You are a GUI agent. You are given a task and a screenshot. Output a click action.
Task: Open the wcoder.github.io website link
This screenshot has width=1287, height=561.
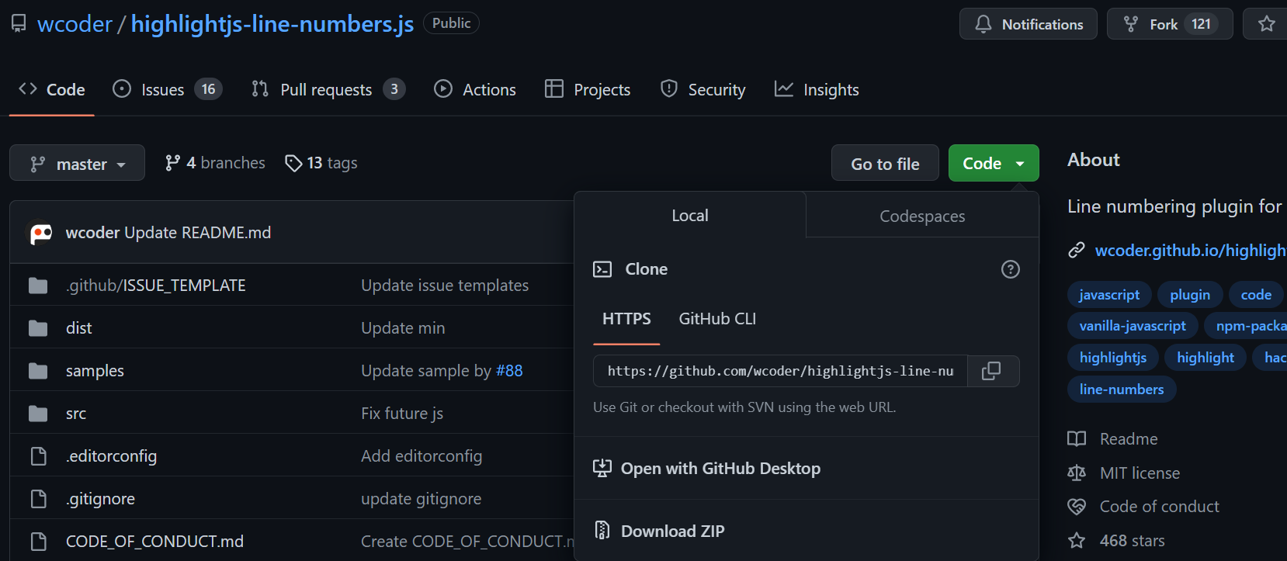[x=1190, y=251]
